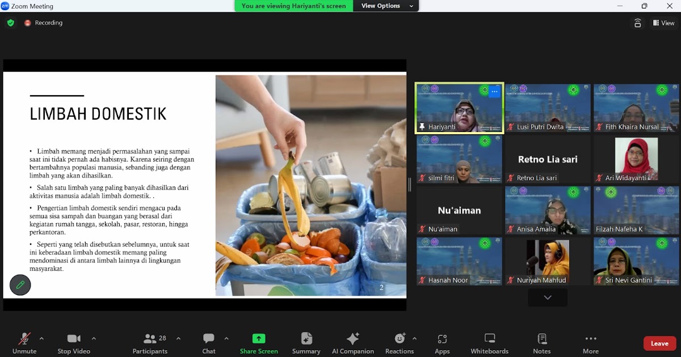Expand audio options arrow beside Unmute

pyautogui.click(x=41, y=338)
